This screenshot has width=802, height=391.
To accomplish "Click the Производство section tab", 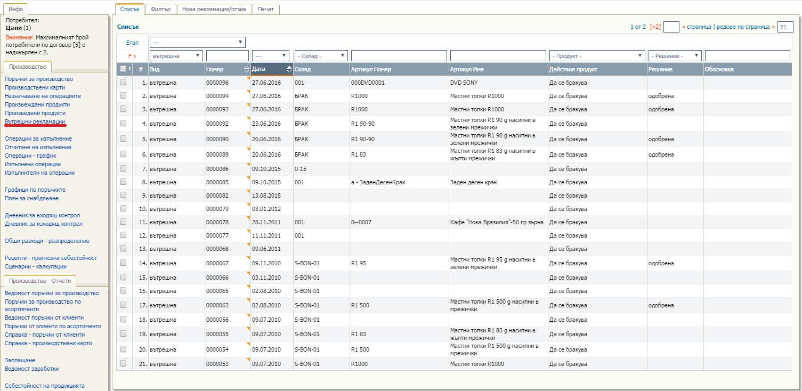I will [28, 67].
